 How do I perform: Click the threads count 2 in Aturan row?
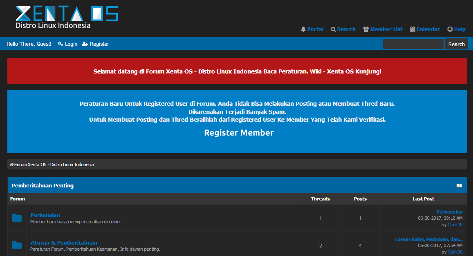pos(321,245)
